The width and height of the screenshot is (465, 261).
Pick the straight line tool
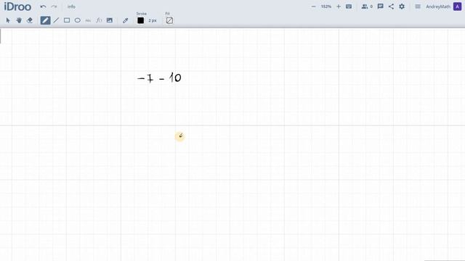click(56, 20)
